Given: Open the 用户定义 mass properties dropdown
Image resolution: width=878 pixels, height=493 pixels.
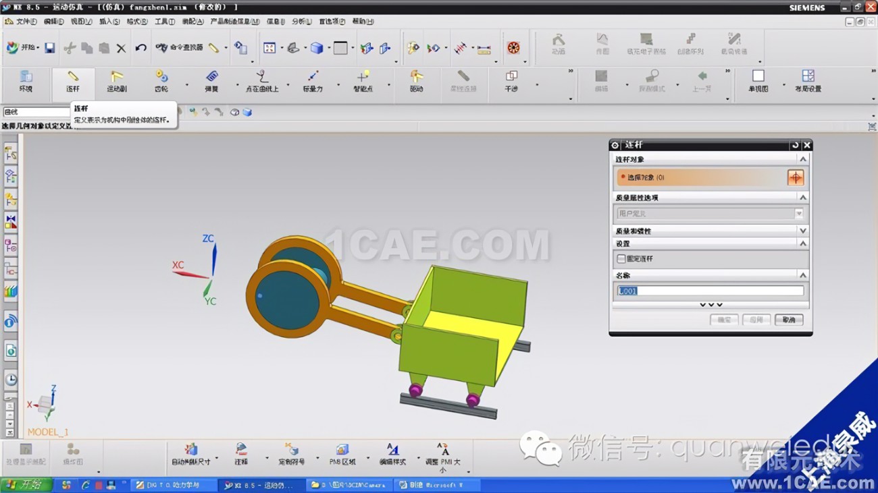Looking at the screenshot, I should coord(709,214).
